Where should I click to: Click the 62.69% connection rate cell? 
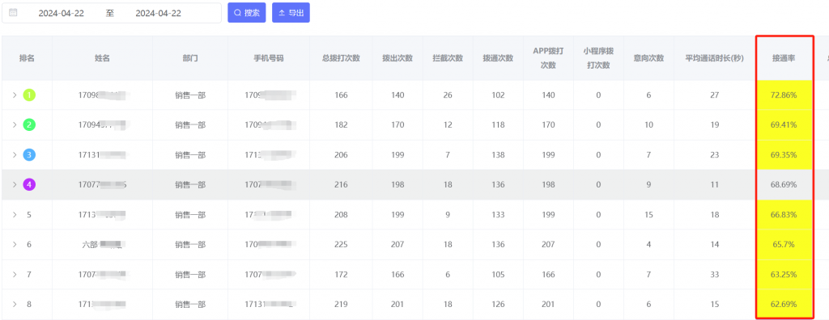(784, 304)
